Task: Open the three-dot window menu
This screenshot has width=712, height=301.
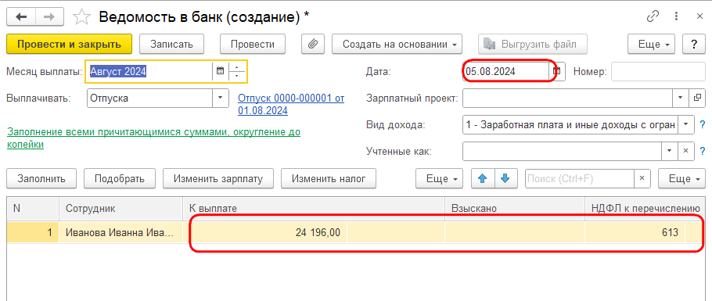Action: click(677, 16)
